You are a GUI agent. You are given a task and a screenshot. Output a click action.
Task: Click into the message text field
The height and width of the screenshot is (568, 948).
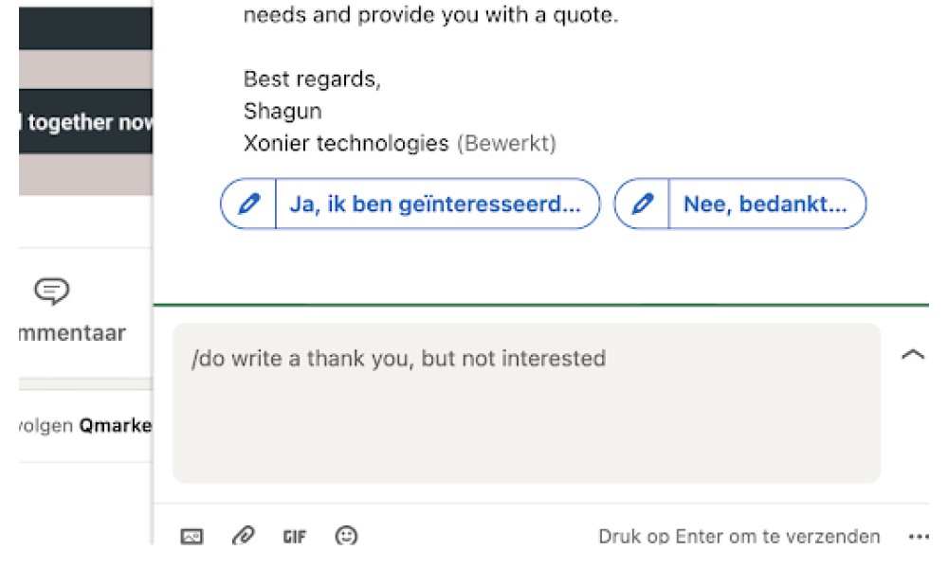526,402
